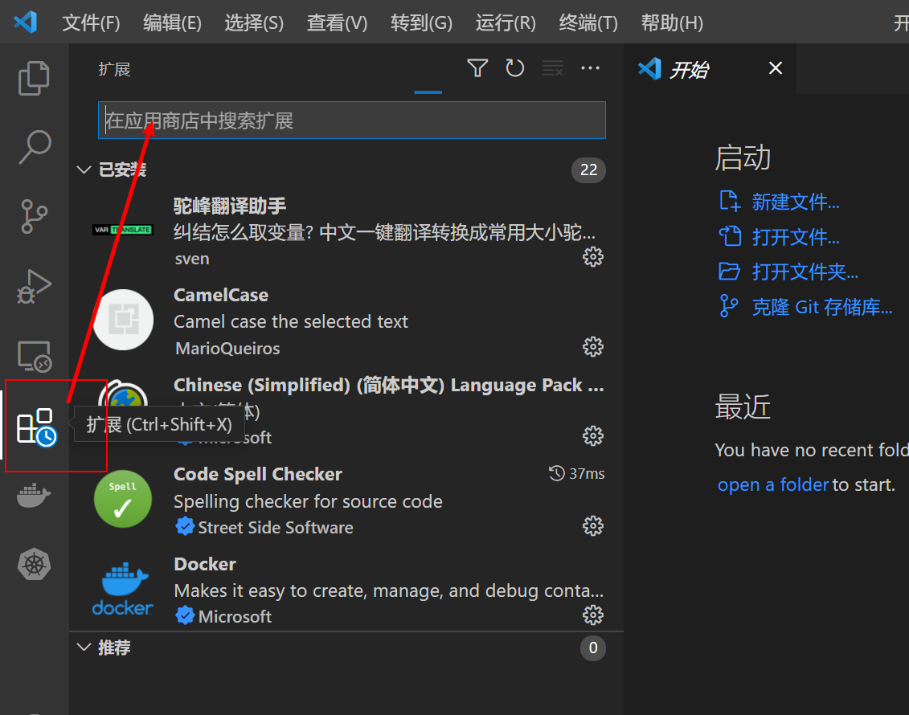Select the CamelCase extension title

pos(221,295)
